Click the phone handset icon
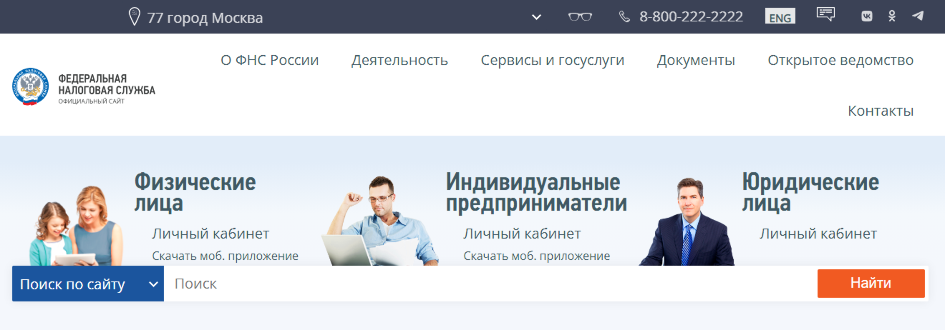The image size is (945, 330). [624, 16]
